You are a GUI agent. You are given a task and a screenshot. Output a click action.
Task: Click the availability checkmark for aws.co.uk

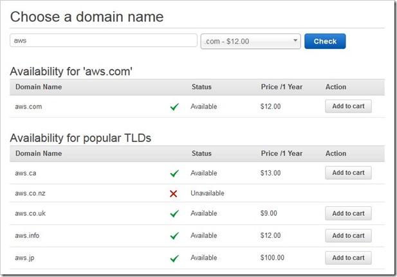coord(174,214)
